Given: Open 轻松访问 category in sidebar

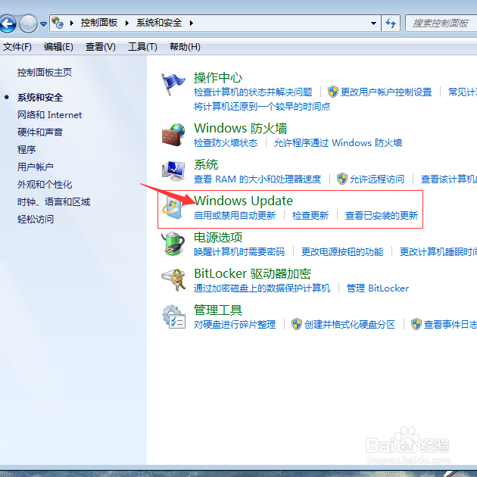Looking at the screenshot, I should tap(36, 219).
